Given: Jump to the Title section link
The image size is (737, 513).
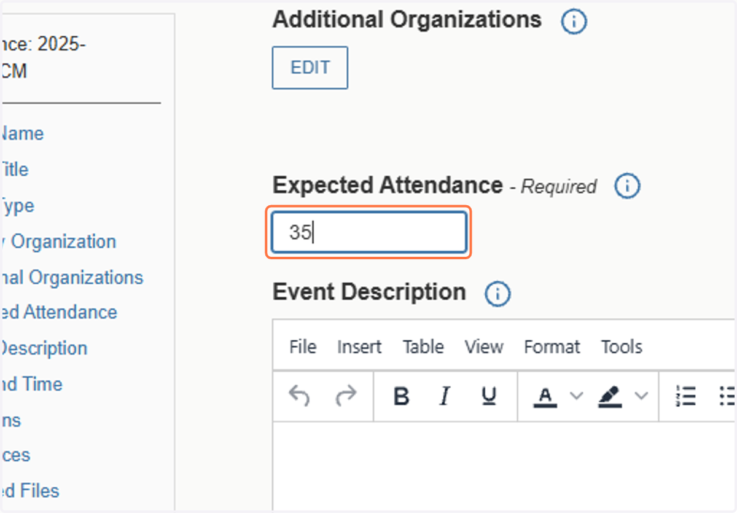Looking at the screenshot, I should (x=15, y=170).
